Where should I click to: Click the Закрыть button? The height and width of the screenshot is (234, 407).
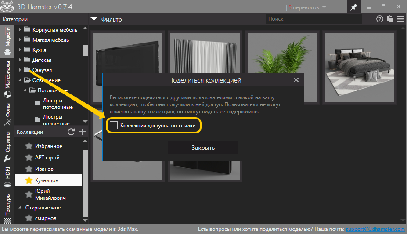203,148
